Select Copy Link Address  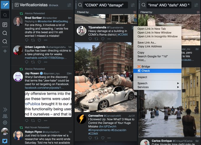point(157,46)
